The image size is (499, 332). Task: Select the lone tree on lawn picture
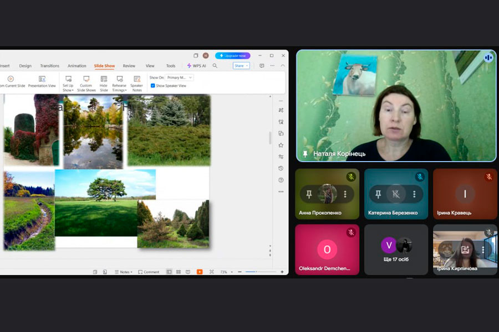pos(105,203)
